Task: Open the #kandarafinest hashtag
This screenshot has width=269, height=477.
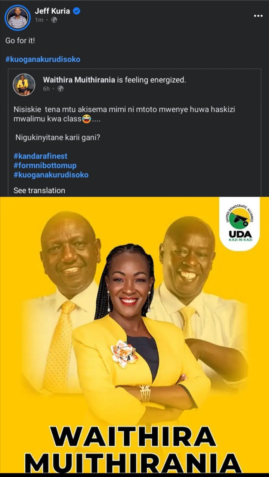Action: tap(40, 156)
